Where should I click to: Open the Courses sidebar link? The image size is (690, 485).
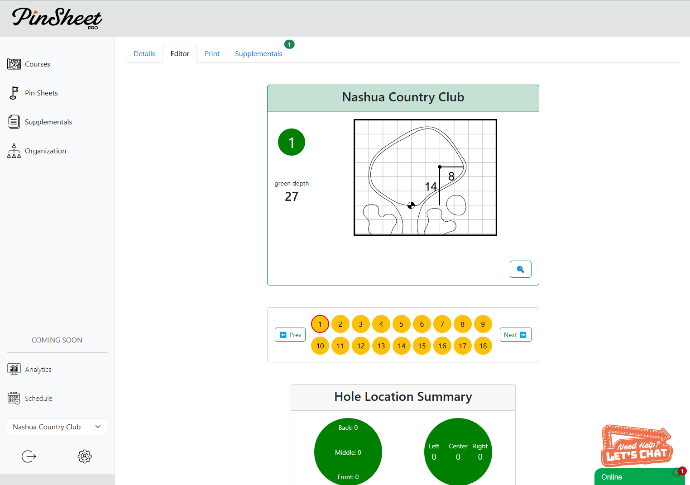point(38,64)
